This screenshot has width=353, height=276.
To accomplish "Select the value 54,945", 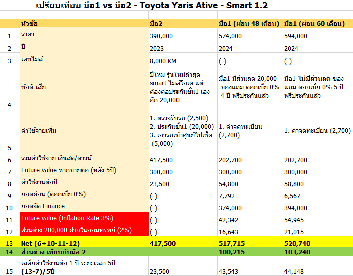I will tap(318, 218).
